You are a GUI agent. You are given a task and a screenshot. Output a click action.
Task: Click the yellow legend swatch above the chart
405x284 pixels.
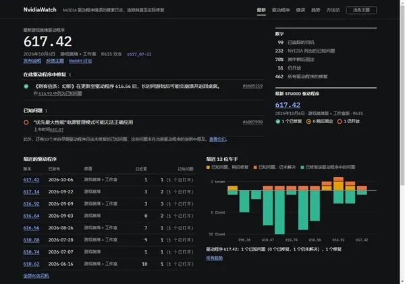pos(208,167)
